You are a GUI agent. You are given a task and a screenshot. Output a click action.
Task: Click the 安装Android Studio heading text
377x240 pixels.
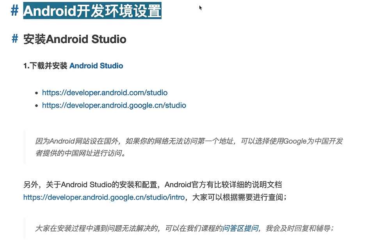pyautogui.click(x=75, y=39)
